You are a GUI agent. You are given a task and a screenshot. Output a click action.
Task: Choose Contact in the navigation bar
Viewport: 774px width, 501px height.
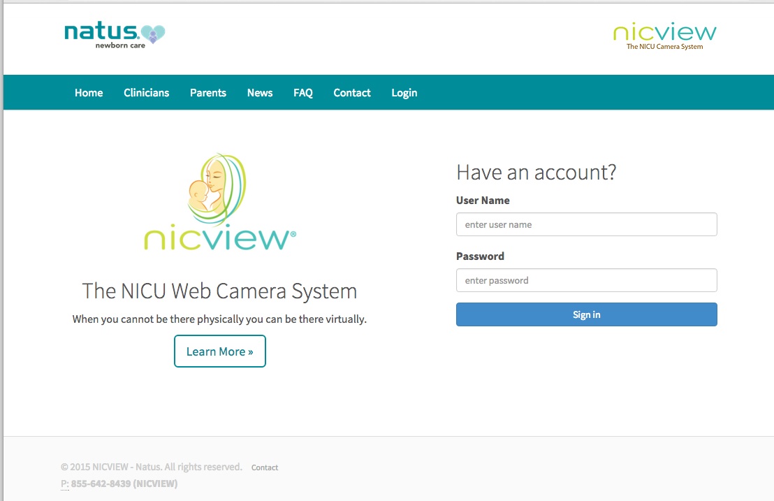tap(352, 93)
